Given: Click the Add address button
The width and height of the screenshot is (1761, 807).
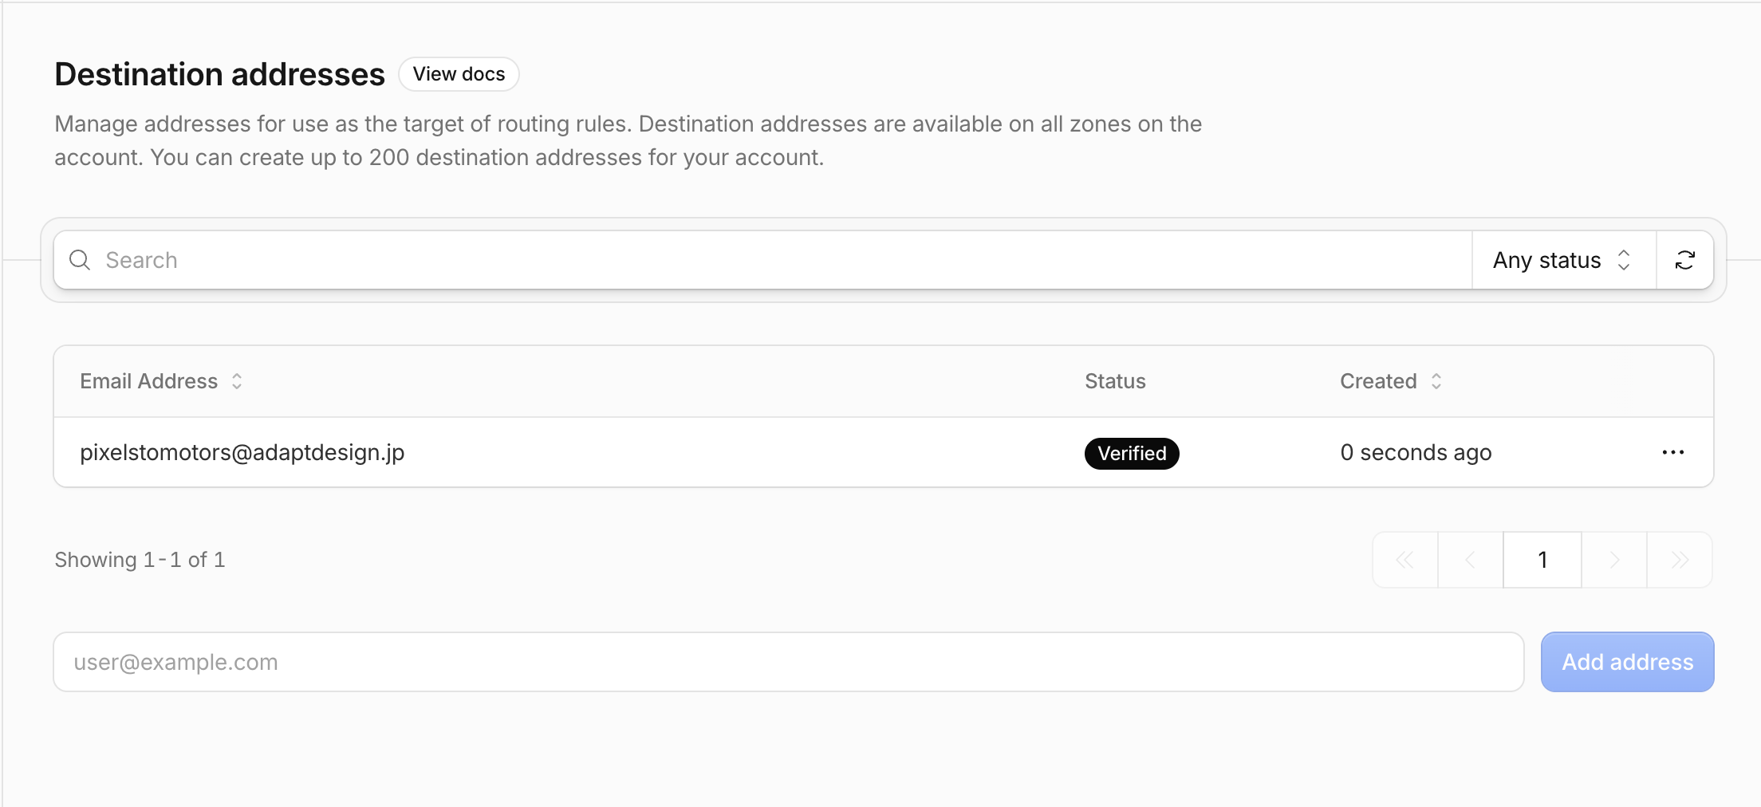Looking at the screenshot, I should (x=1627, y=662).
